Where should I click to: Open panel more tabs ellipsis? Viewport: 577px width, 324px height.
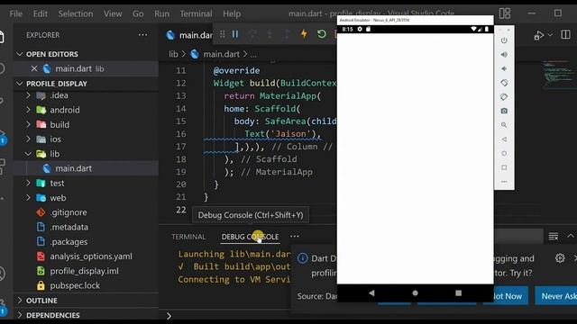coord(295,237)
